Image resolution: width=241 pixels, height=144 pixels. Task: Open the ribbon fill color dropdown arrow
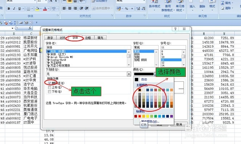pyautogui.click(x=41, y=9)
